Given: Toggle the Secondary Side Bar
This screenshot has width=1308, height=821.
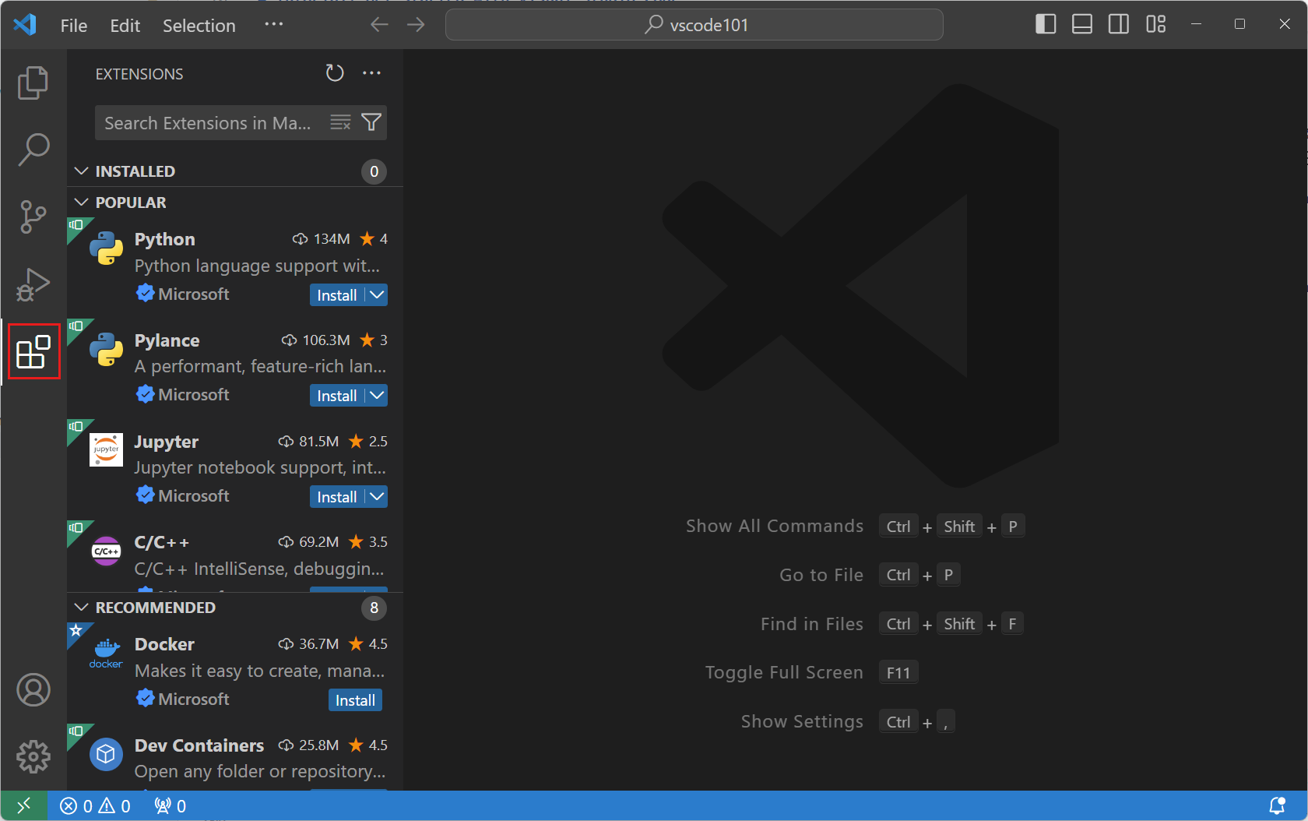Looking at the screenshot, I should point(1118,24).
